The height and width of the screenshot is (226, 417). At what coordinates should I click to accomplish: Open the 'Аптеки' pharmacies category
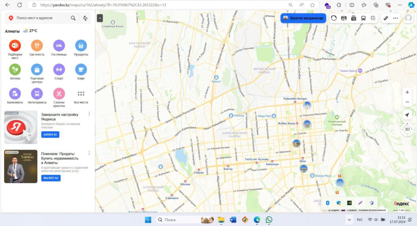(x=15, y=70)
